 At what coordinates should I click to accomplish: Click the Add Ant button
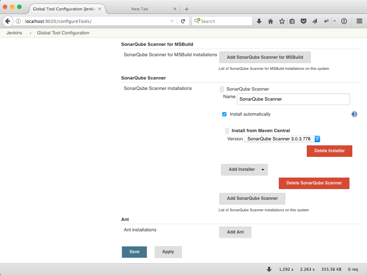point(235,232)
